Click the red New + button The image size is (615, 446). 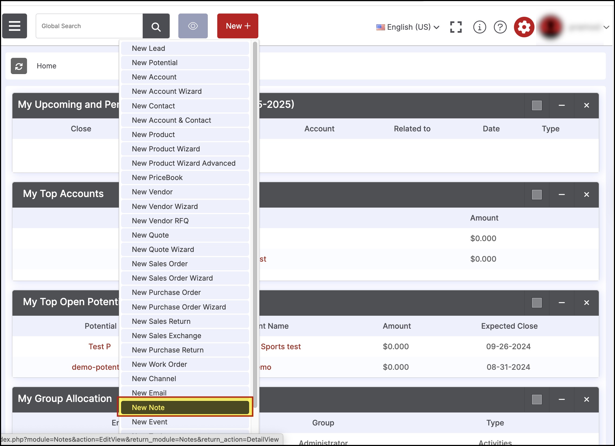click(x=238, y=26)
